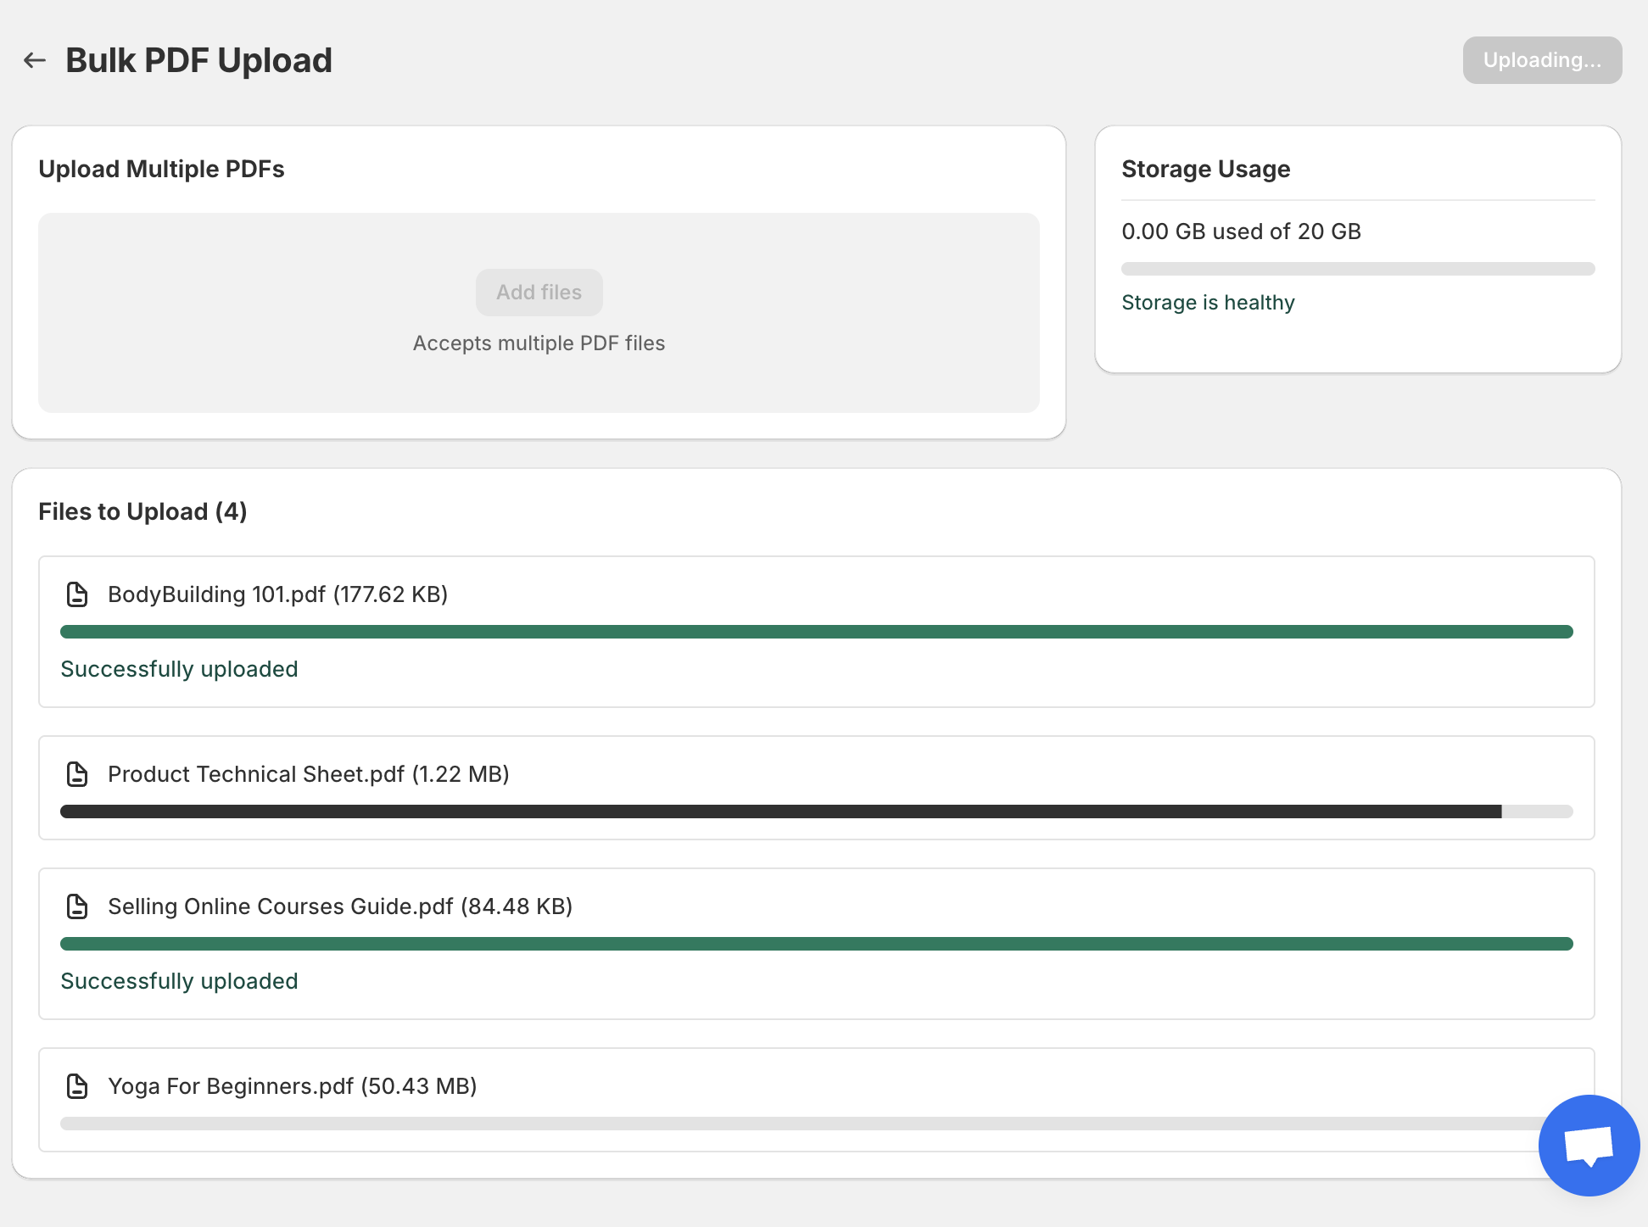Select the BodyBuilding 101.pdf file icon

point(77,594)
